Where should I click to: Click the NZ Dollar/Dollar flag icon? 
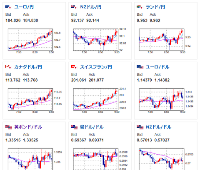pyautogui.click(x=140, y=127)
